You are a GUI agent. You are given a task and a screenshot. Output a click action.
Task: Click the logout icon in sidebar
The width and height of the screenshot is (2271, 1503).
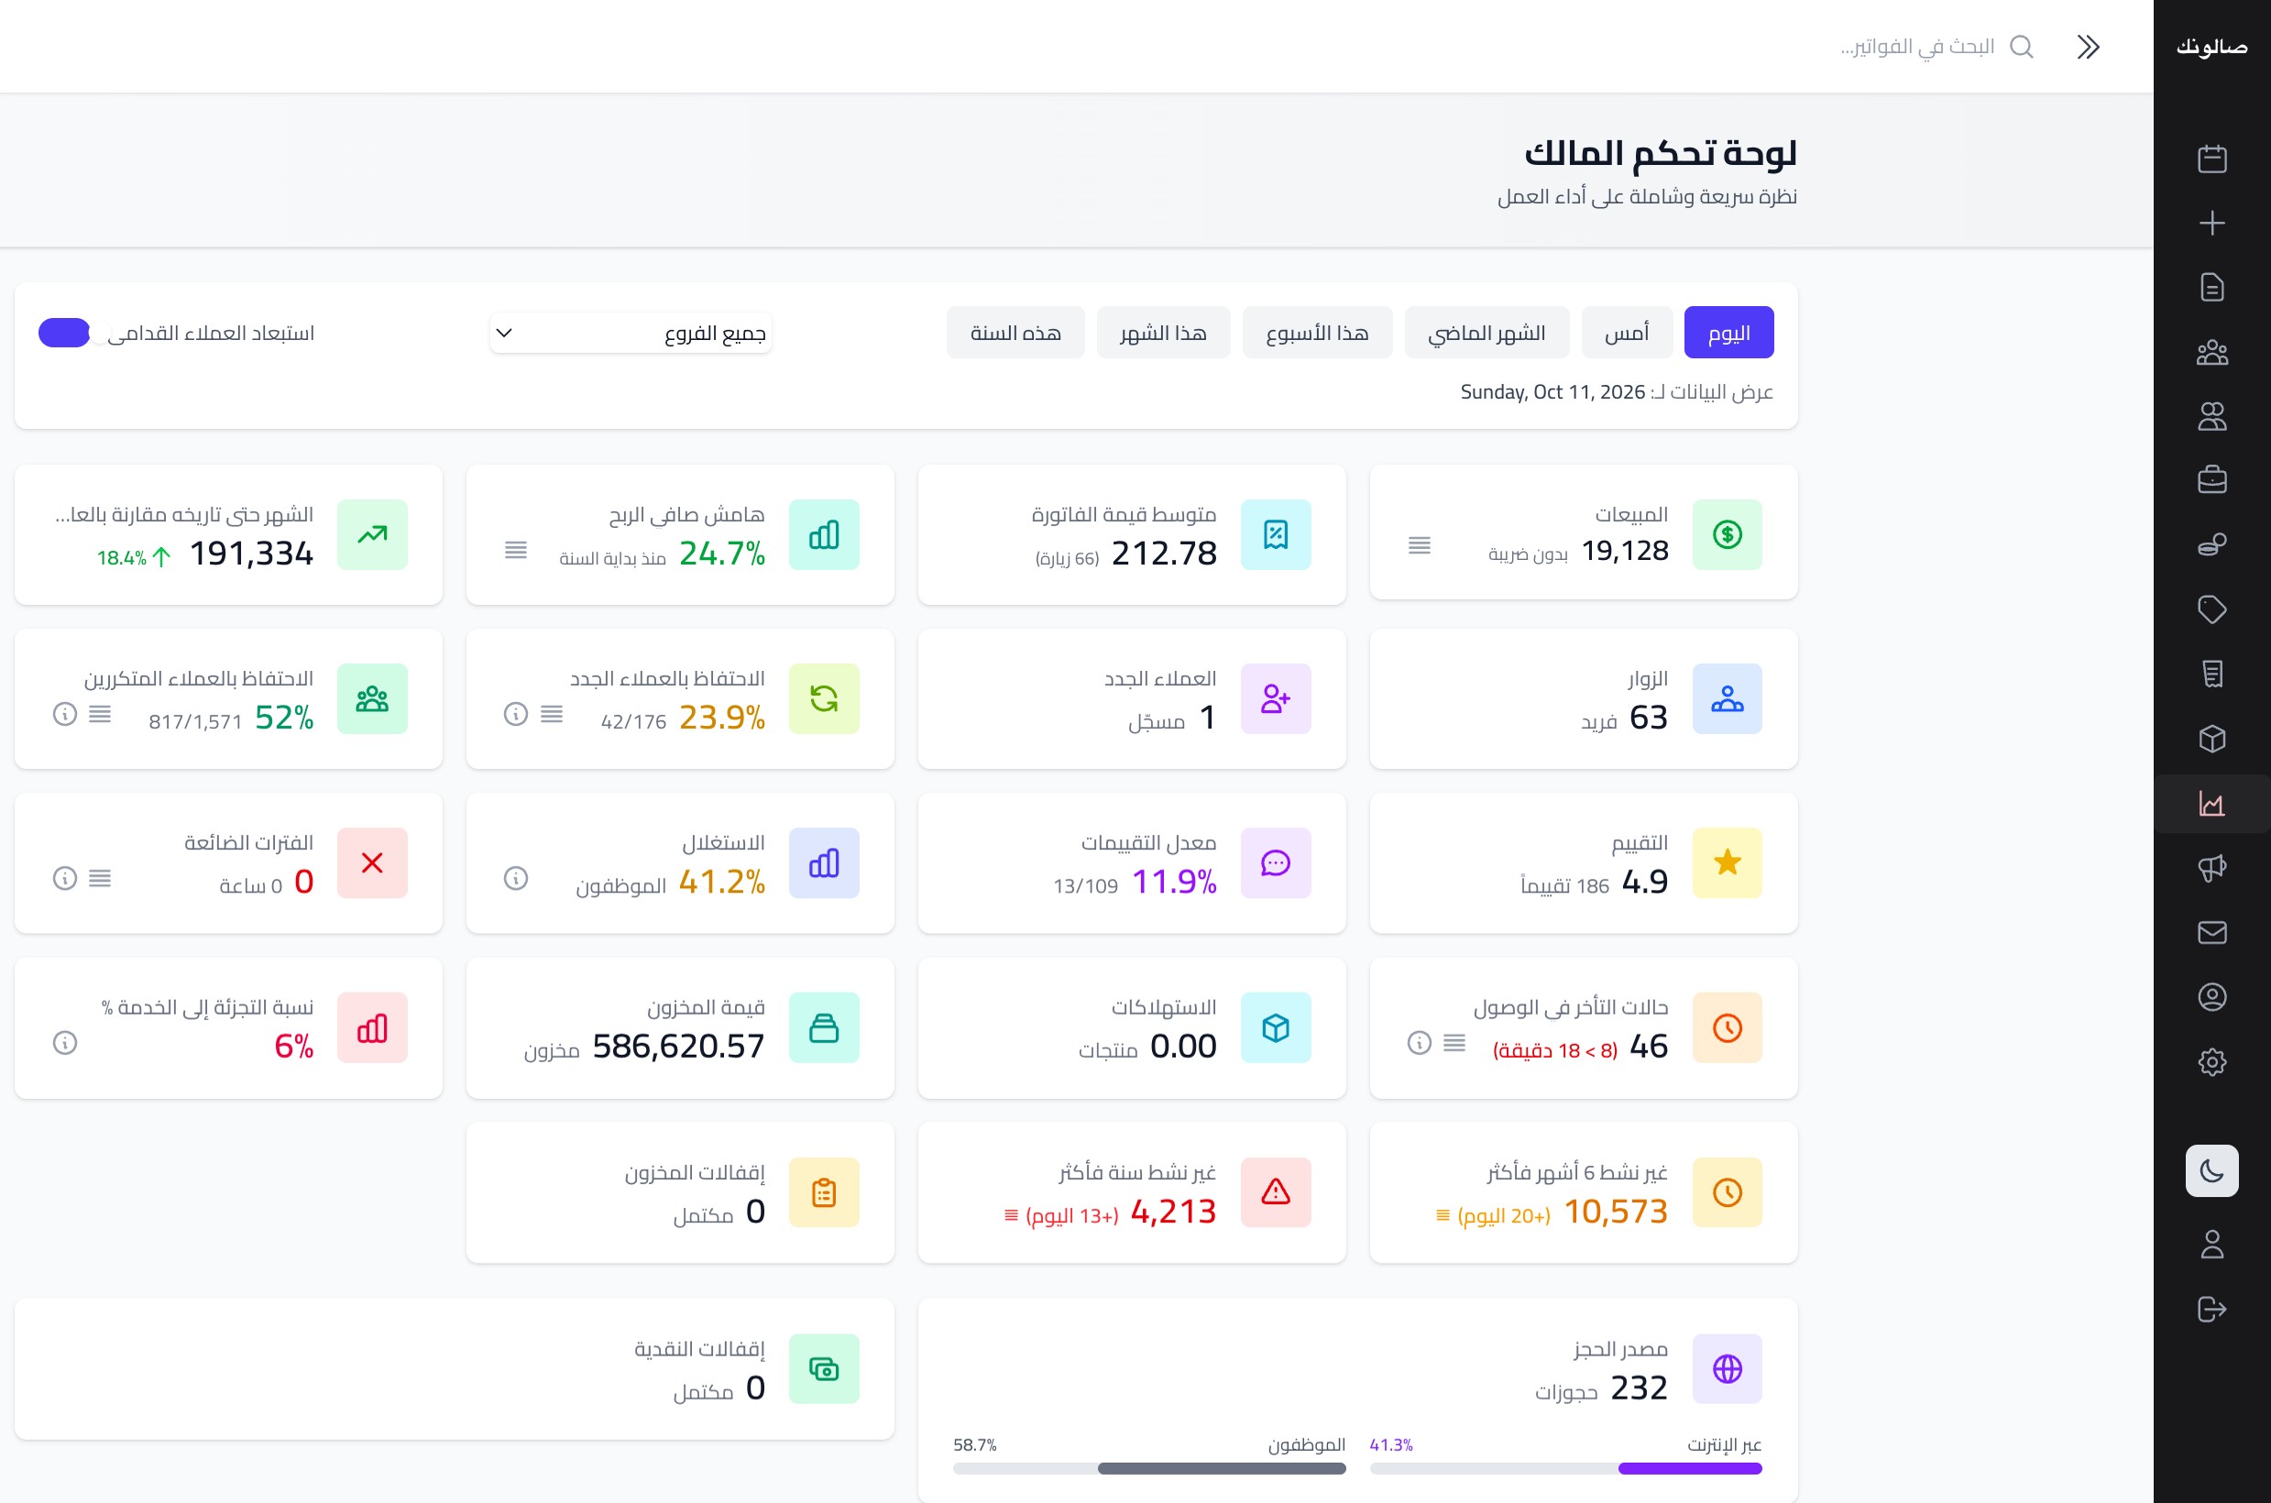(x=2211, y=1310)
